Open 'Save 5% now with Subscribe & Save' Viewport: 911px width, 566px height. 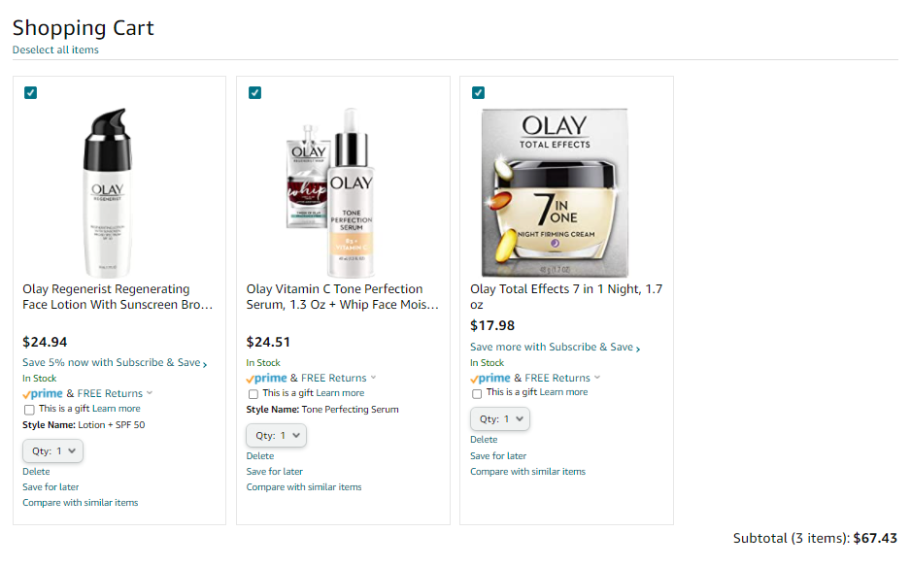(x=115, y=363)
